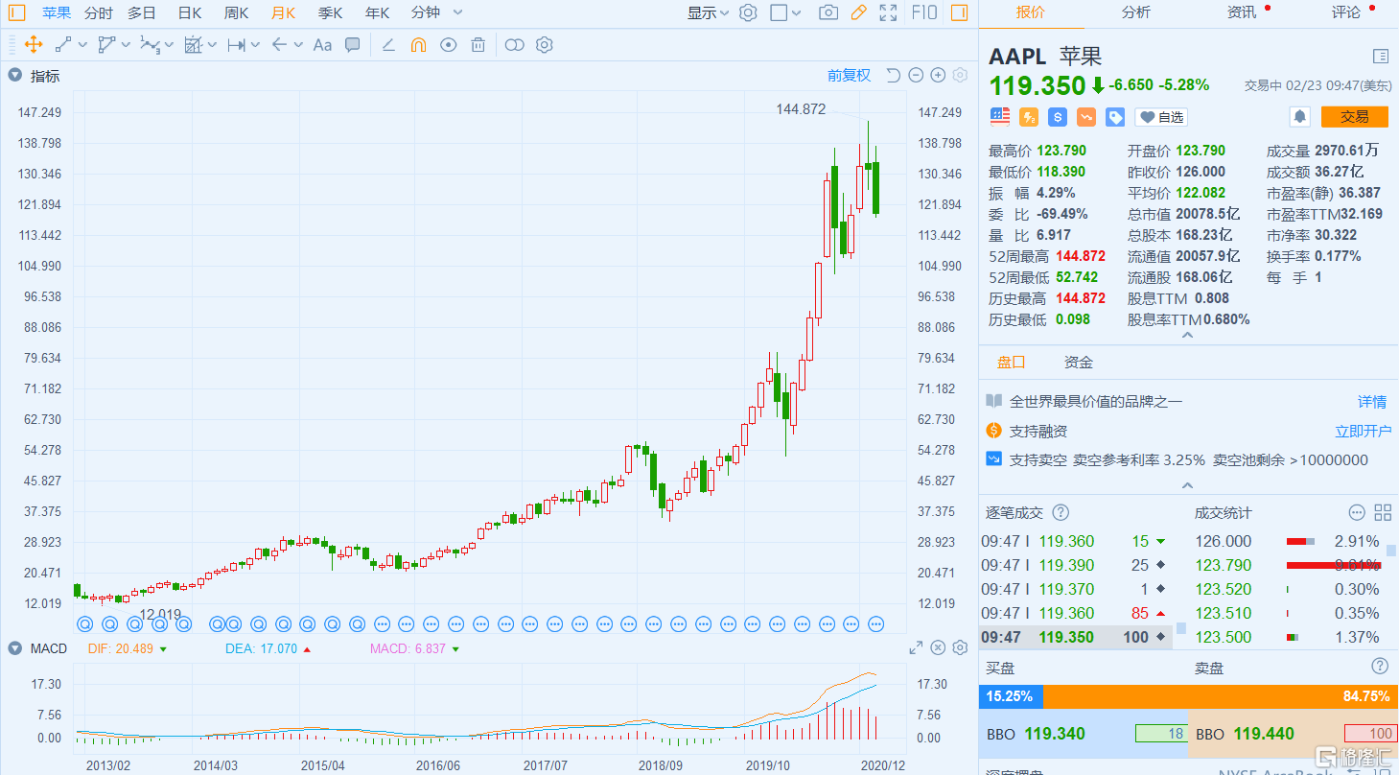This screenshot has width=1399, height=775.
Task: Zoom out chart with minus circle
Action: [916, 76]
